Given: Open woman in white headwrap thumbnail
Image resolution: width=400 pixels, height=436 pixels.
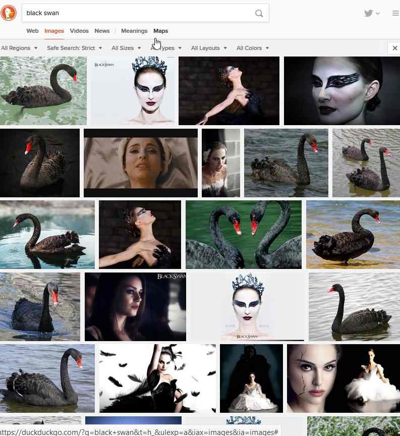Looking at the screenshot, I should tap(141, 162).
